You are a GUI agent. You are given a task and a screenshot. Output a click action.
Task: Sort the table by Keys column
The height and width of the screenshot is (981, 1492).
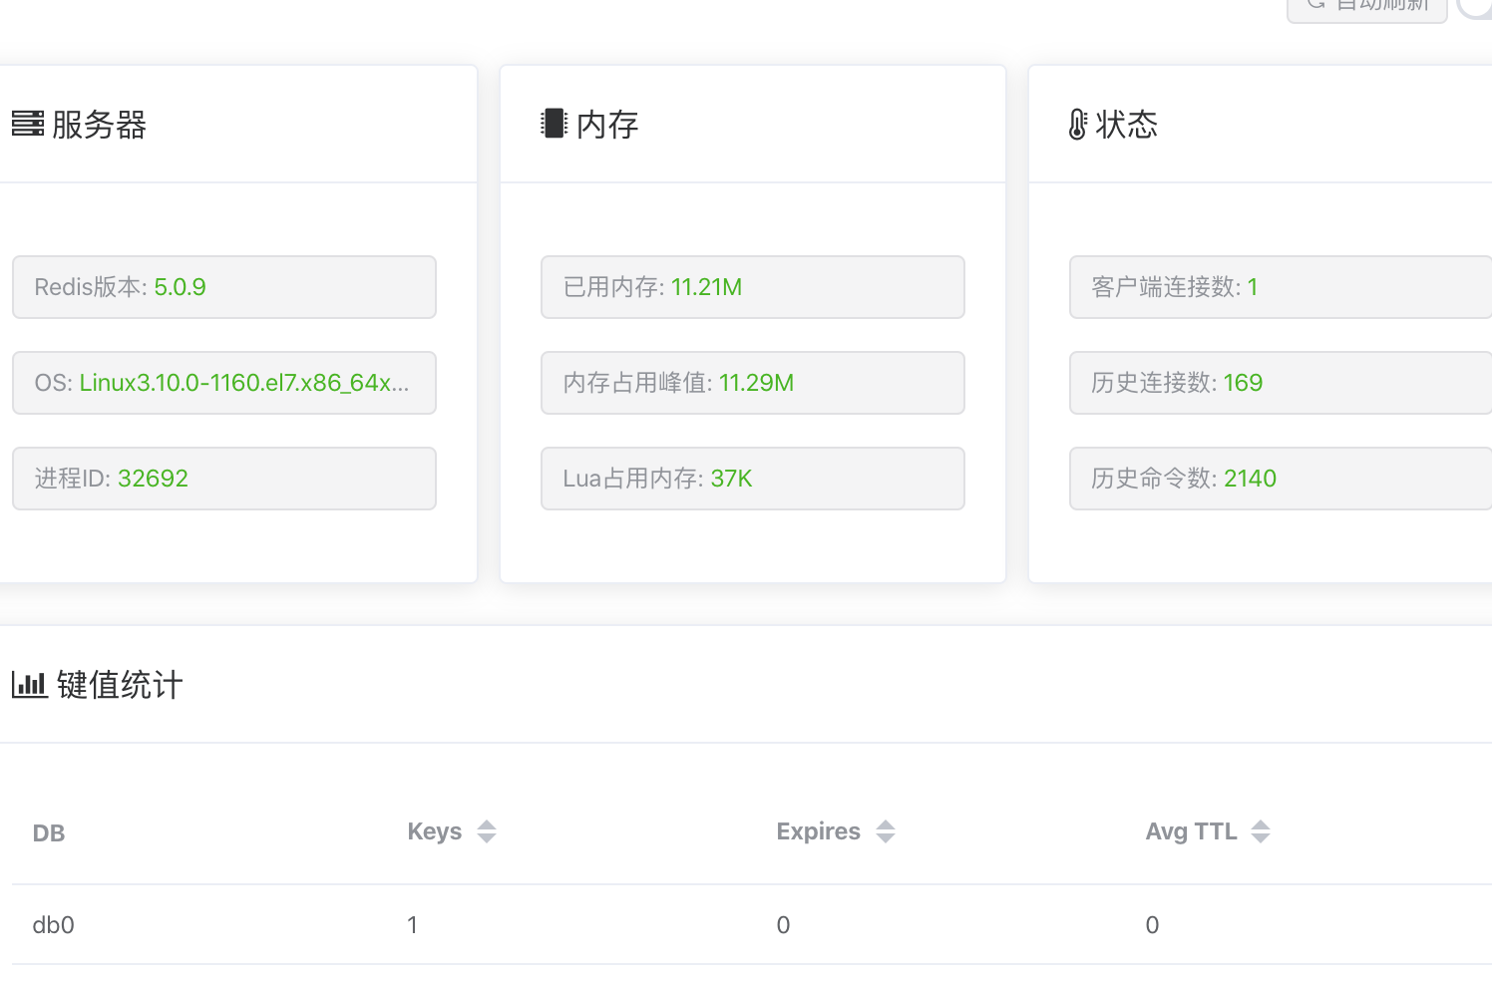click(x=487, y=831)
